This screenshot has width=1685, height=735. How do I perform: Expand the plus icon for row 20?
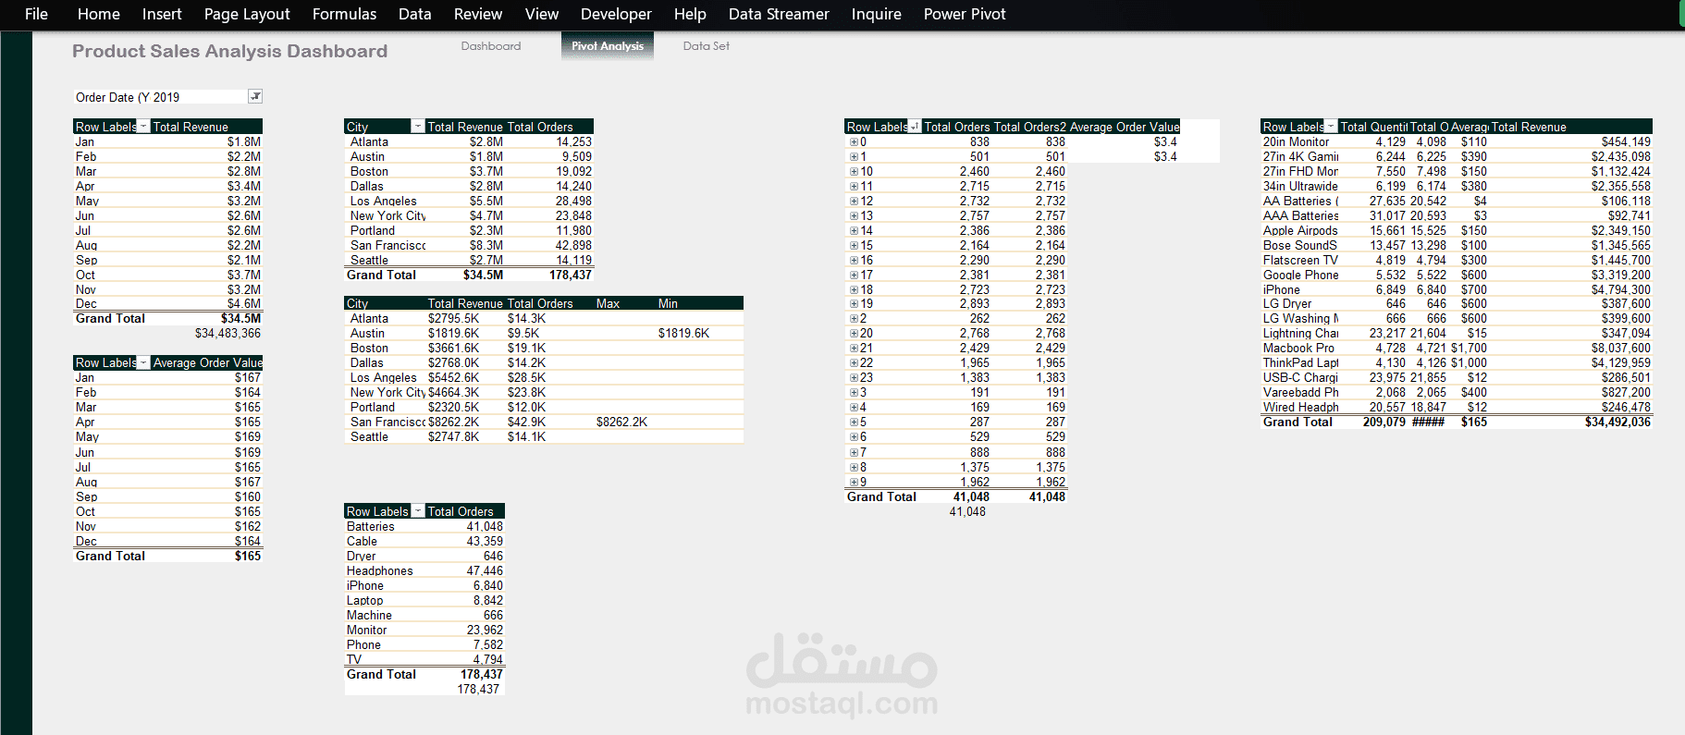click(854, 334)
